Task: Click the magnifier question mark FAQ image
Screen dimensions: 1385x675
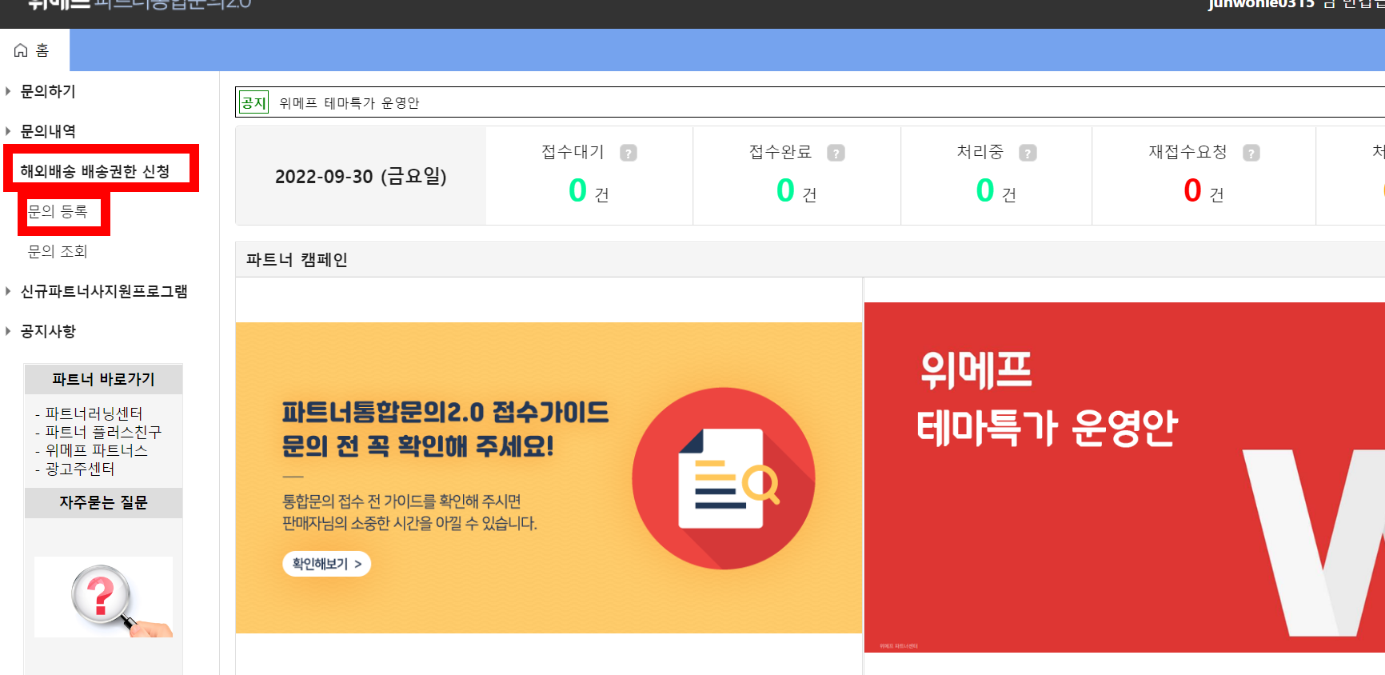Action: (x=103, y=597)
